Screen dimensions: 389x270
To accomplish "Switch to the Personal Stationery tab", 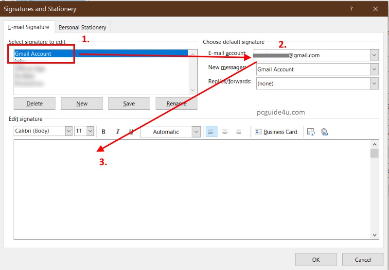I will click(82, 28).
